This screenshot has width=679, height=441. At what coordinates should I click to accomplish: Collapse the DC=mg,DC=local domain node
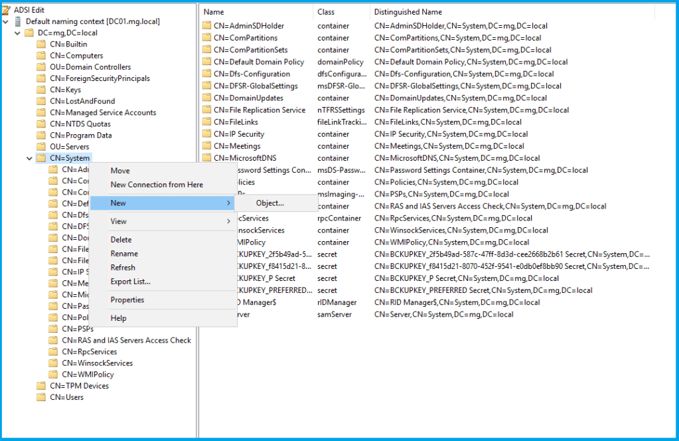[17, 33]
